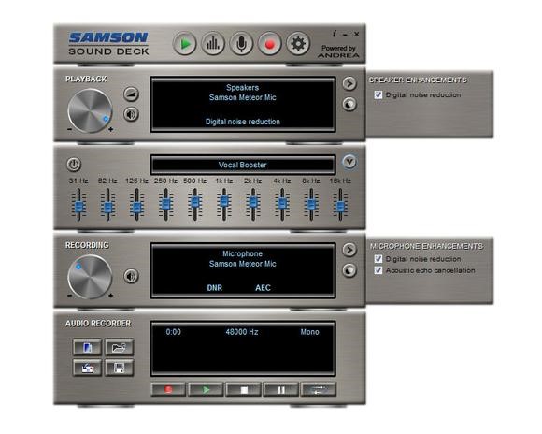Image resolution: width=542 pixels, height=434 pixels.
Task: Click the AEC indicator in Recording display
Action: (263, 288)
